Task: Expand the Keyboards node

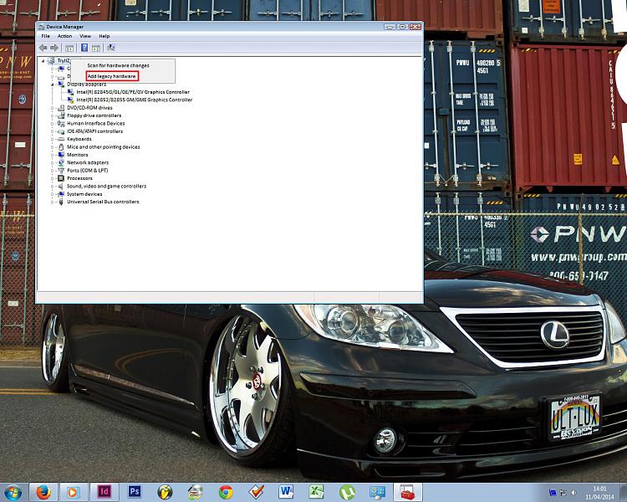Action: (x=53, y=140)
